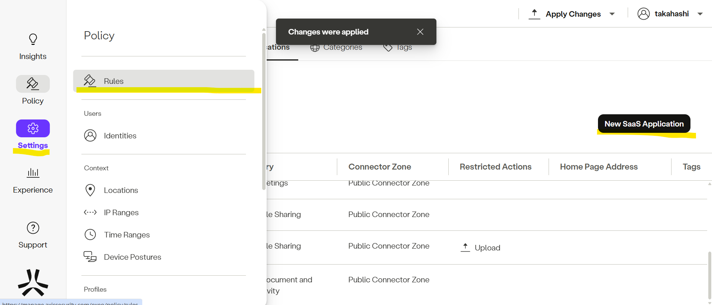712x305 pixels.
Task: Open Locations under Context
Action: [121, 190]
